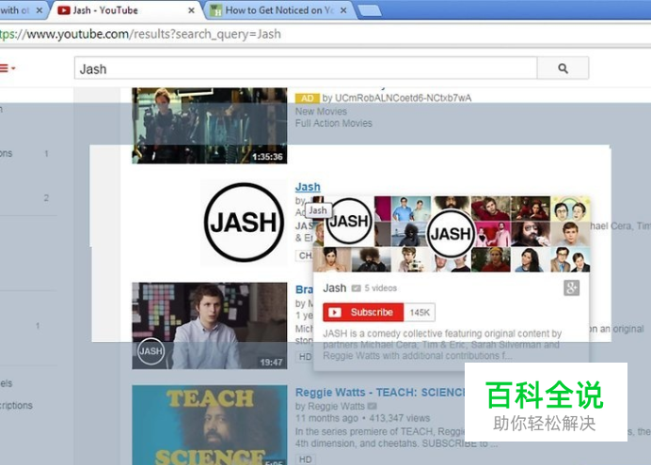Click the verified badge beside Jash 5 videos
Image resolution: width=651 pixels, height=465 pixels.
point(356,288)
